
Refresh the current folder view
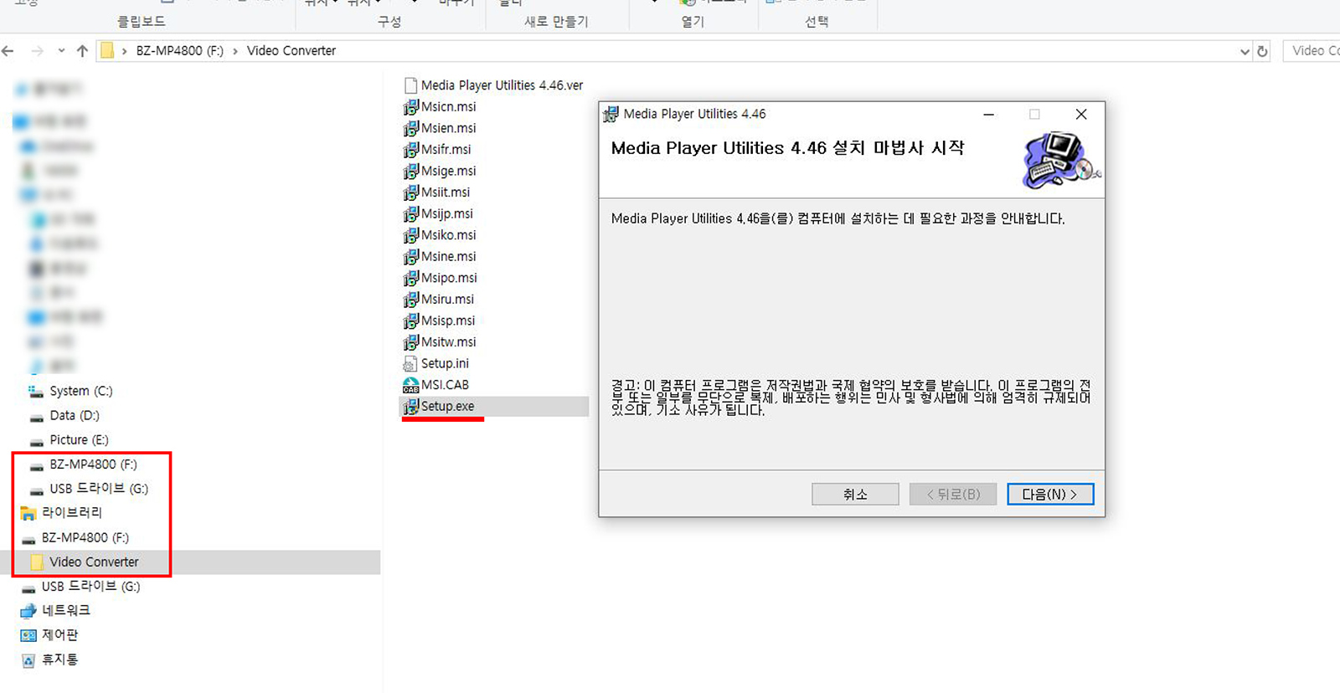(x=1262, y=51)
